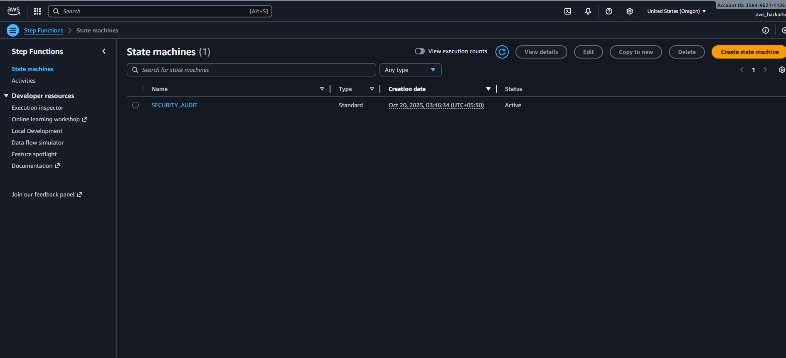
Task: Click the Copy to new button
Action: tap(636, 52)
